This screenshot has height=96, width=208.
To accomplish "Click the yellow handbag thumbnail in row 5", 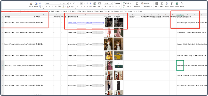I will pyautogui.click(x=119, y=56).
